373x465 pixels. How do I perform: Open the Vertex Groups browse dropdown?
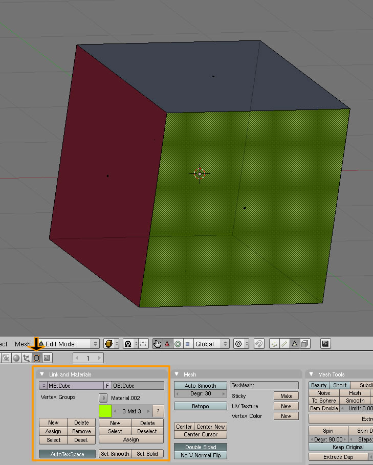[x=103, y=397]
